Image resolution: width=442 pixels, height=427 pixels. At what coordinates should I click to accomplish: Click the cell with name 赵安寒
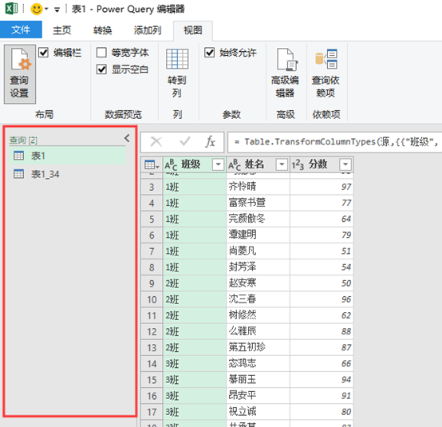coord(258,283)
